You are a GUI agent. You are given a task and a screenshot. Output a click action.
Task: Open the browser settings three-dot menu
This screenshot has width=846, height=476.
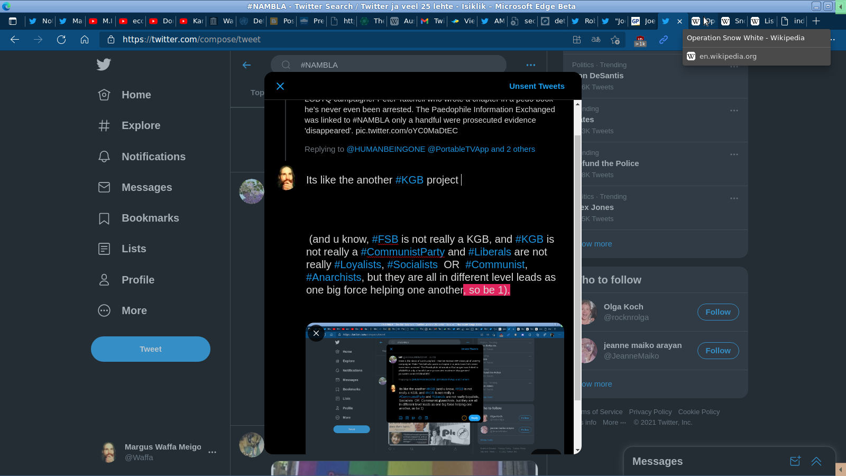click(x=832, y=40)
